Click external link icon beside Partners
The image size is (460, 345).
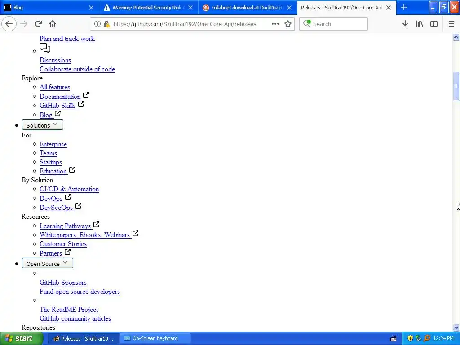click(x=67, y=252)
